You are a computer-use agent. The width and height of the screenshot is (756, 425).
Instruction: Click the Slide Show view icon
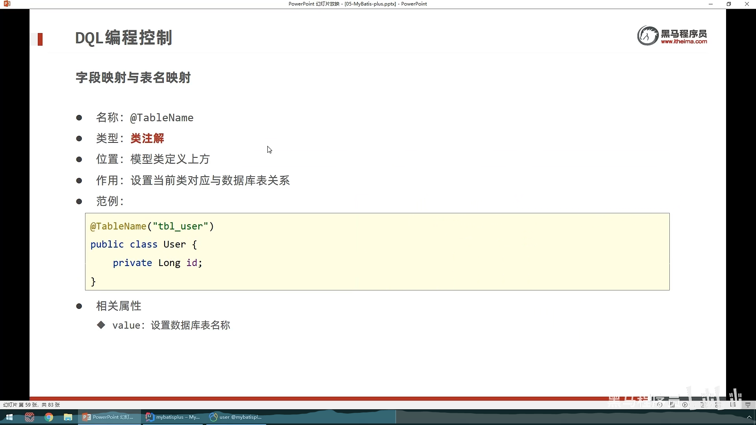(748, 405)
